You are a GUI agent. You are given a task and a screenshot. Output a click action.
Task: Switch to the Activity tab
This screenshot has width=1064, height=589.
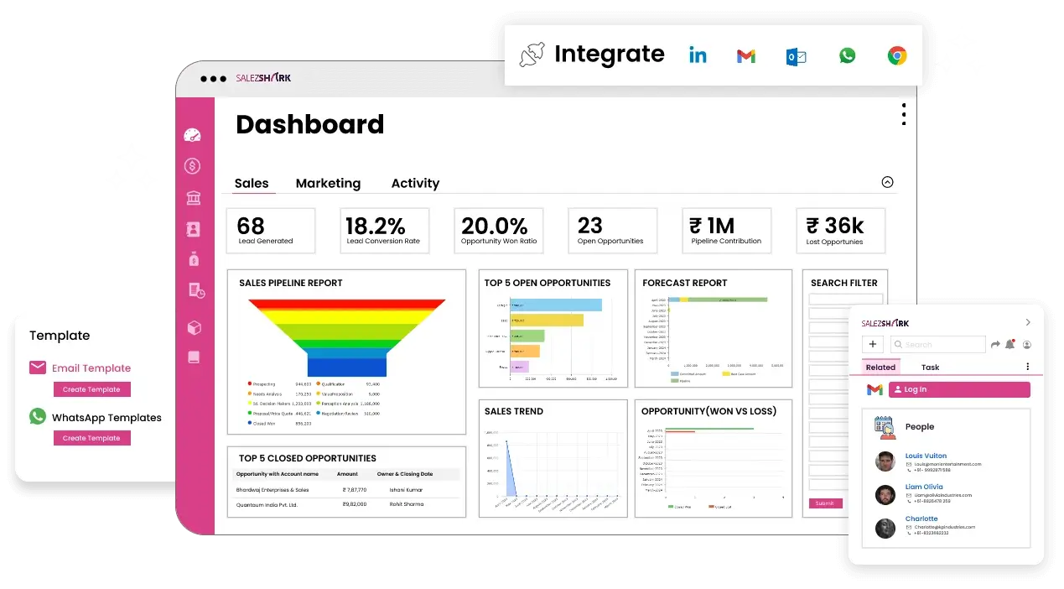point(415,183)
